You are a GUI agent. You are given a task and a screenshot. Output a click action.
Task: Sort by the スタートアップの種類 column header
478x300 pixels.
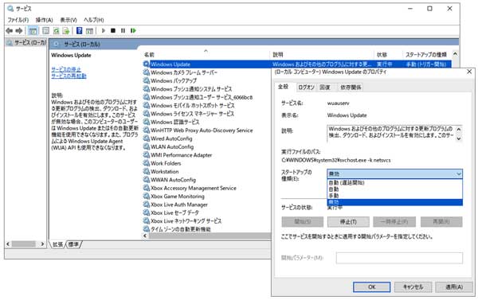point(427,55)
